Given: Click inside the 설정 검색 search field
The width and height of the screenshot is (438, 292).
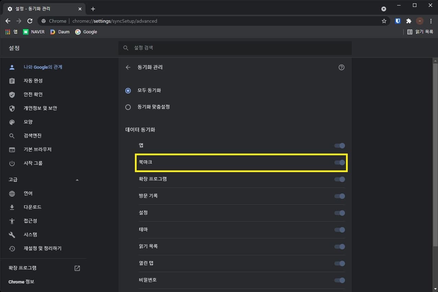Looking at the screenshot, I should [235, 48].
